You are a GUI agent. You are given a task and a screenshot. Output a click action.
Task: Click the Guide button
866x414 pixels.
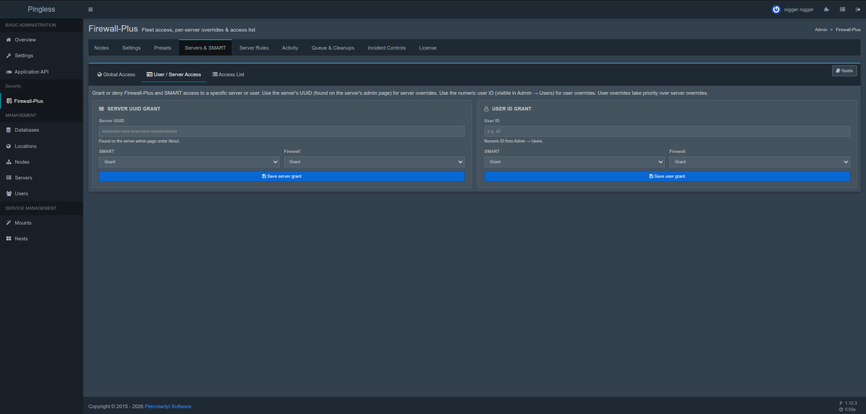[844, 70]
